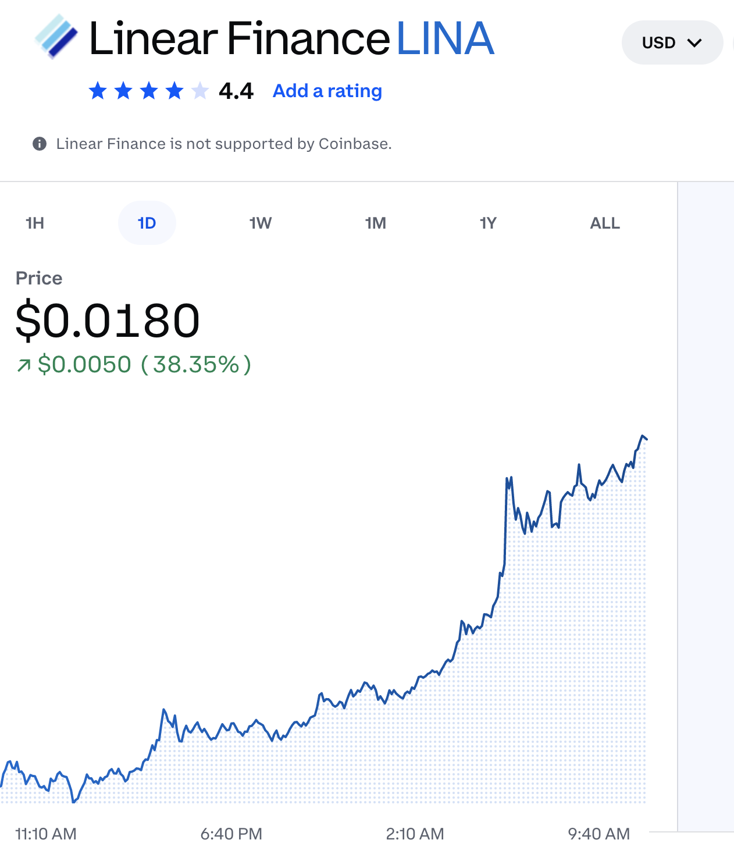The height and width of the screenshot is (854, 734).
Task: Show ALL time price history
Action: pos(605,223)
